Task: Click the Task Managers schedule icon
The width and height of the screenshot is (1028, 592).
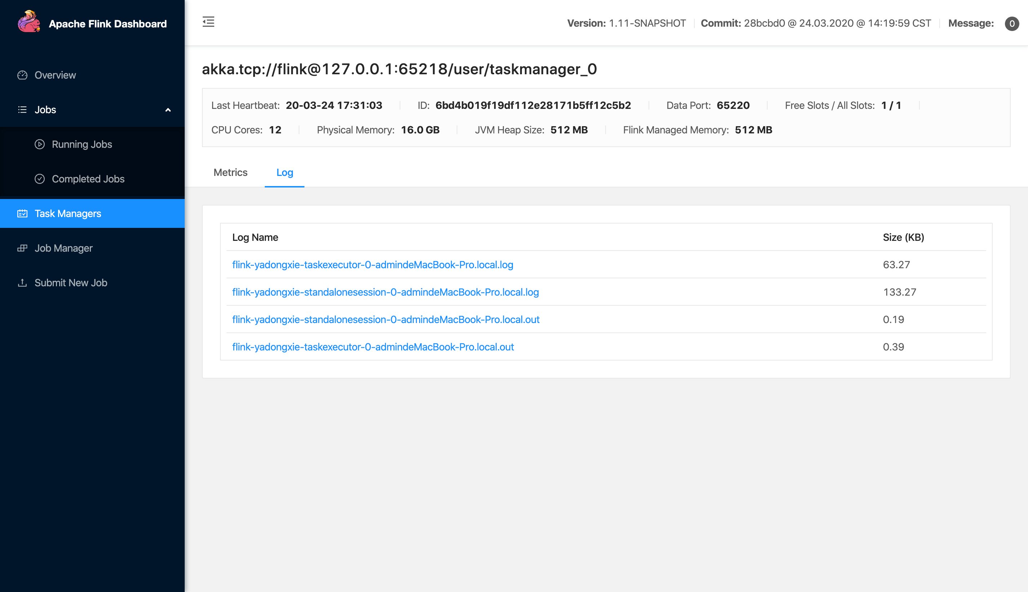Action: tap(22, 213)
